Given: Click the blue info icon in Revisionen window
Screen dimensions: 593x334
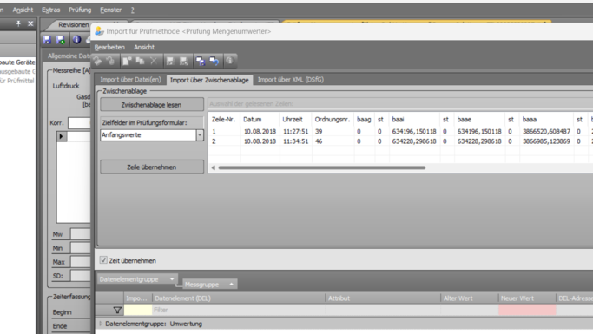Looking at the screenshot, I should pyautogui.click(x=76, y=40).
